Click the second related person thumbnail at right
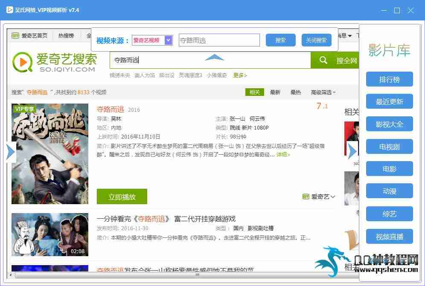Viewport: 425px width, 286px height. pos(351,188)
